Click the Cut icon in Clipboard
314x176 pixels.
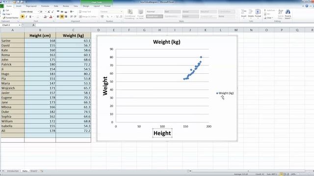[x=3, y=10]
